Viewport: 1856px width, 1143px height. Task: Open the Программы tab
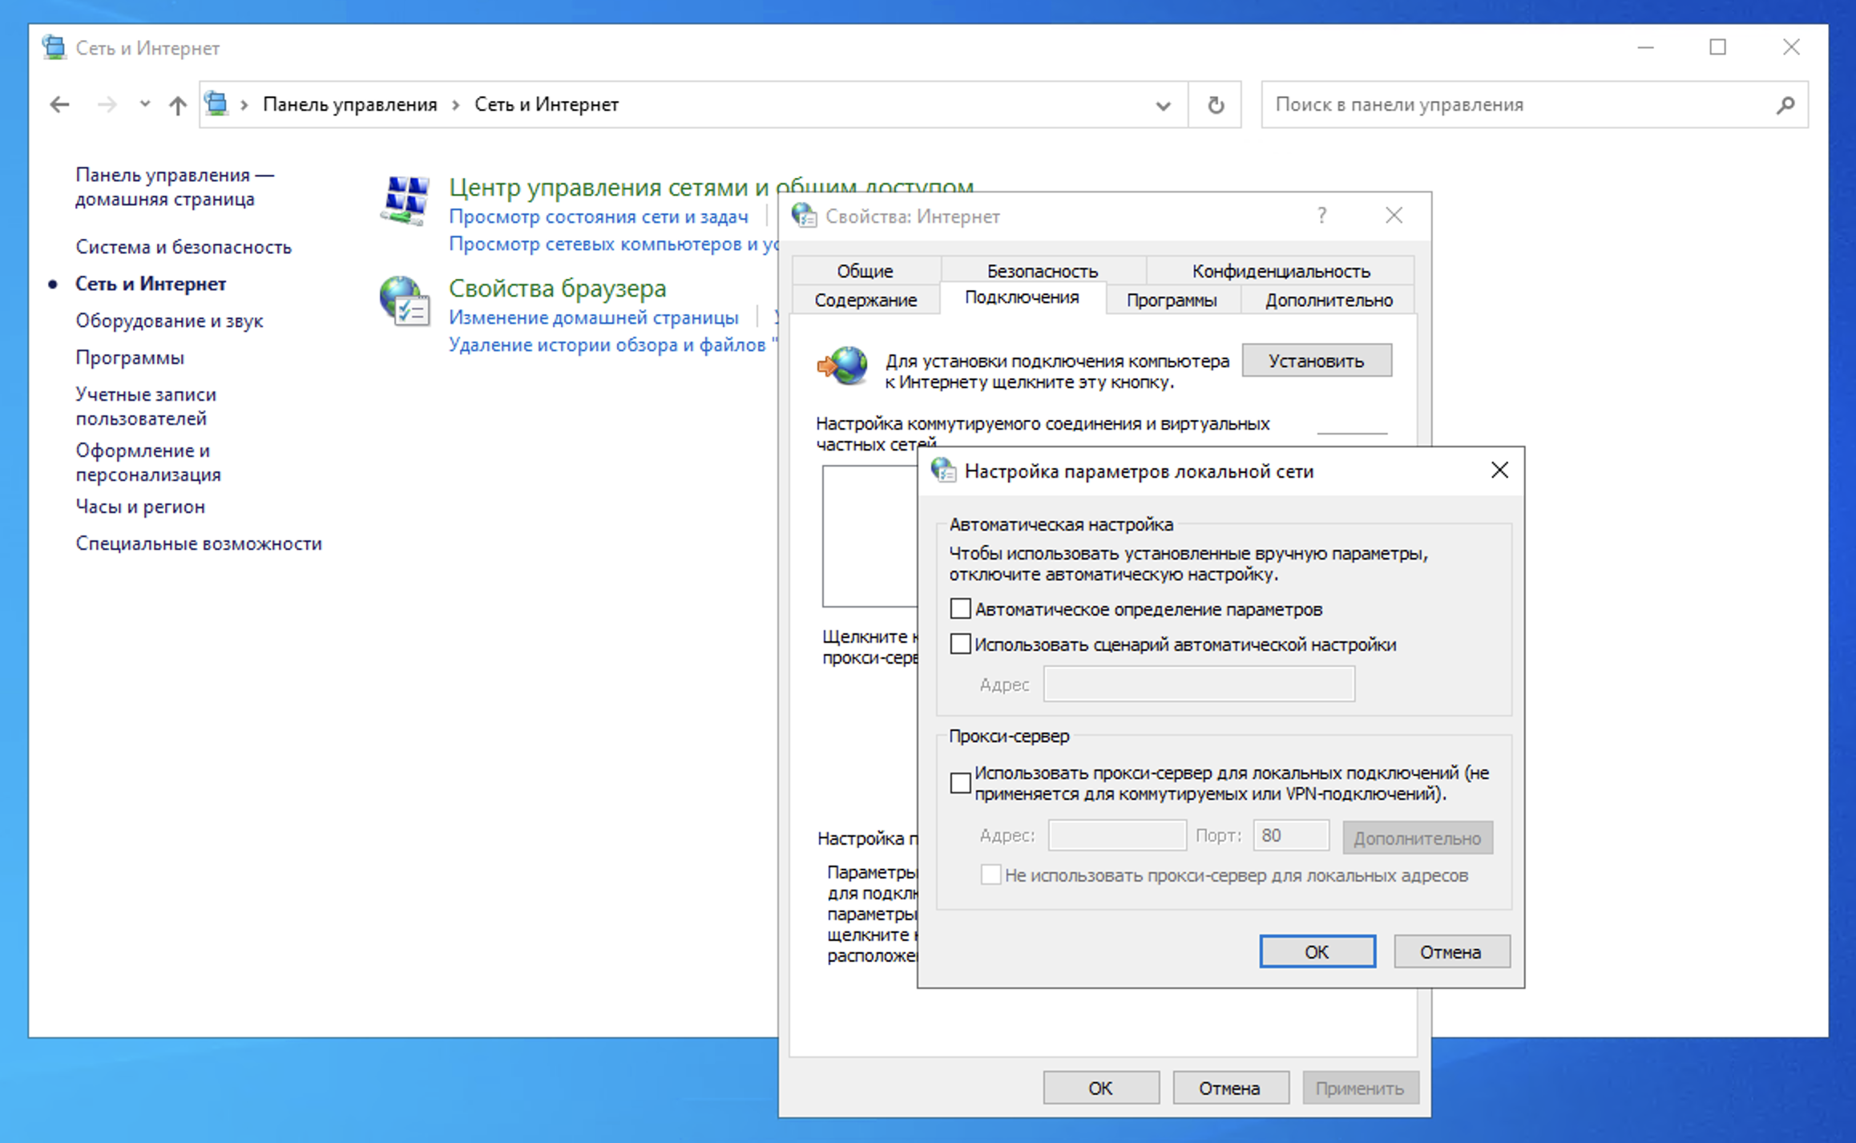[x=1171, y=301]
